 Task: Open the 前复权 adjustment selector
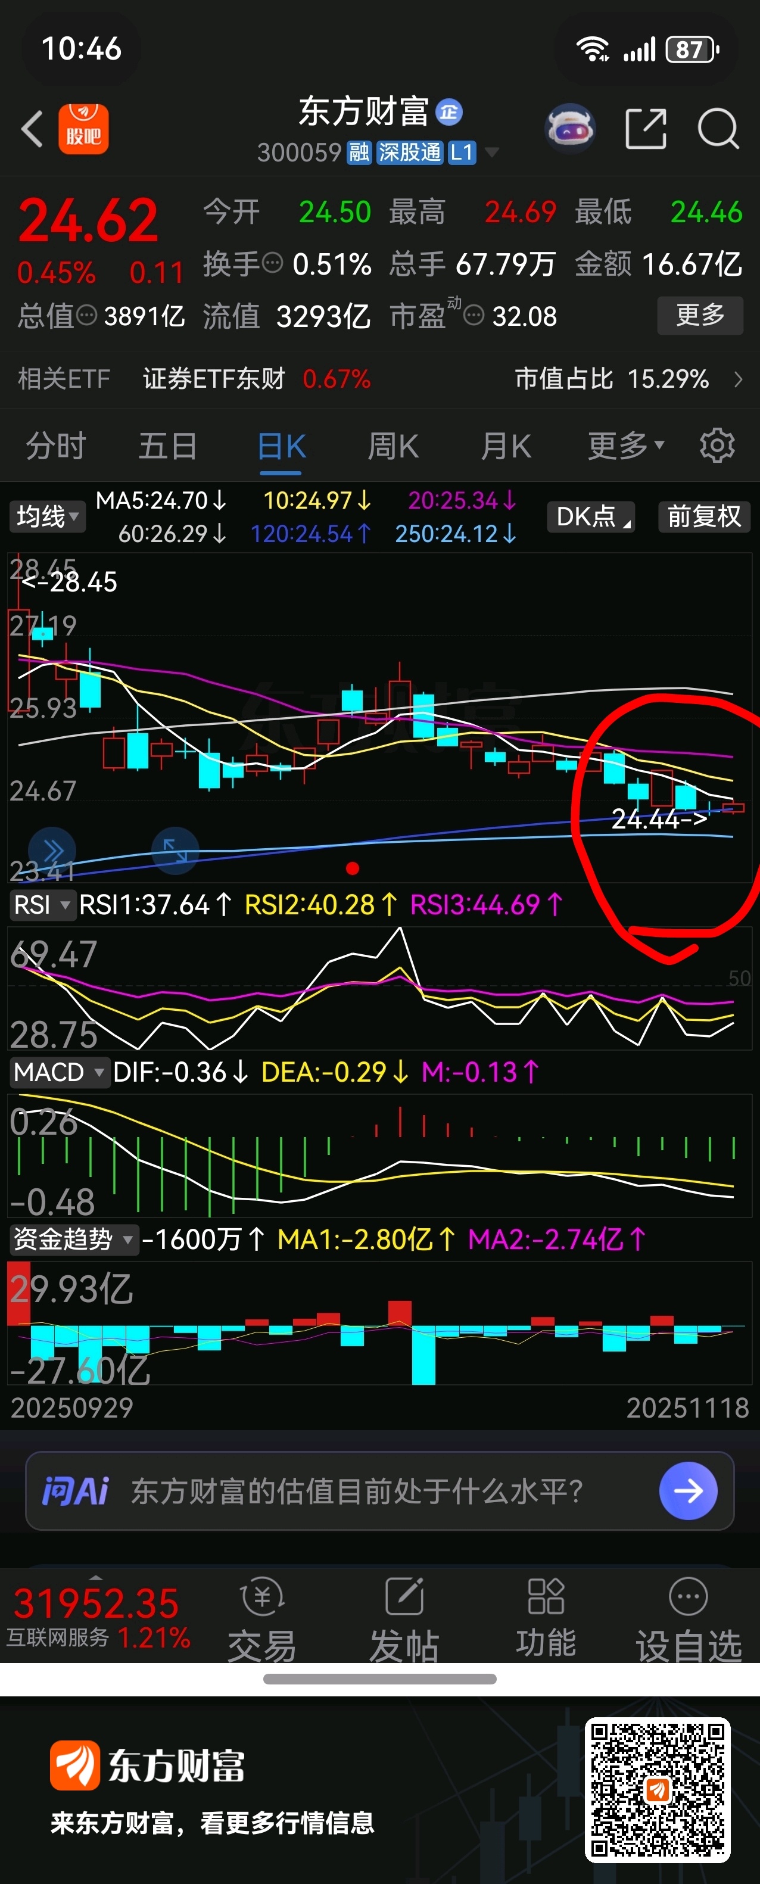[705, 516]
